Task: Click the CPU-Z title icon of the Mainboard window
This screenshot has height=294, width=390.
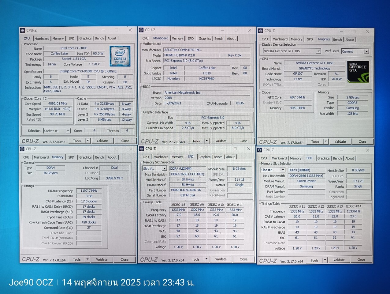Action: (x=141, y=30)
